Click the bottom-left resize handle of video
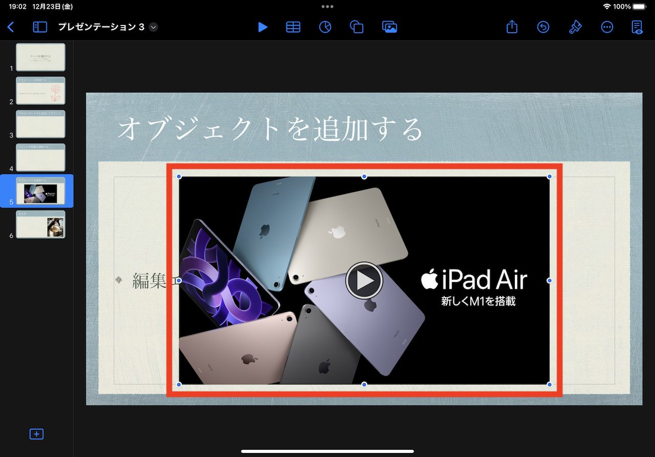 pyautogui.click(x=179, y=384)
